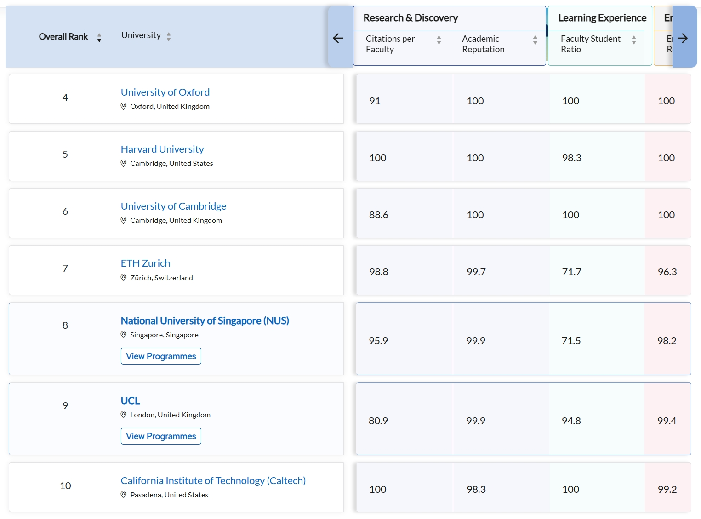Click Caltech's academic reputation 98.3
The height and width of the screenshot is (519, 701).
[476, 490]
